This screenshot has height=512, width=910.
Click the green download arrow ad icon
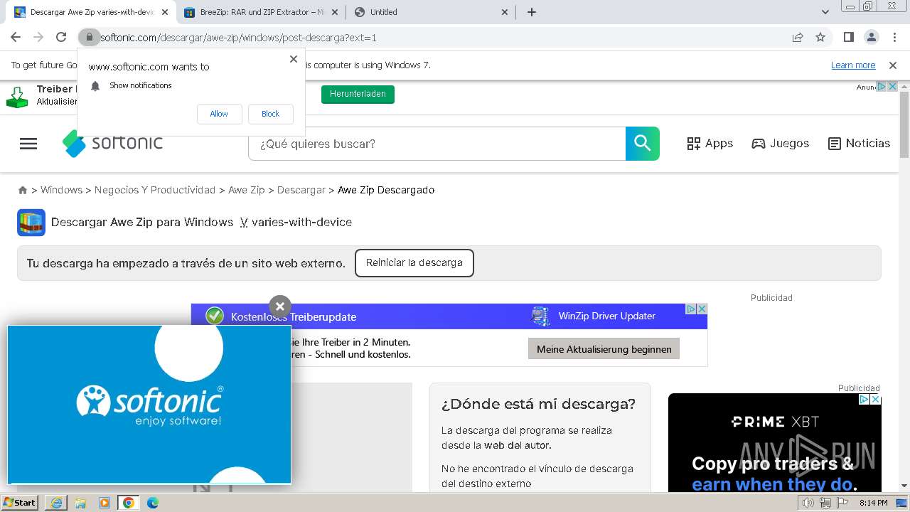(x=16, y=97)
